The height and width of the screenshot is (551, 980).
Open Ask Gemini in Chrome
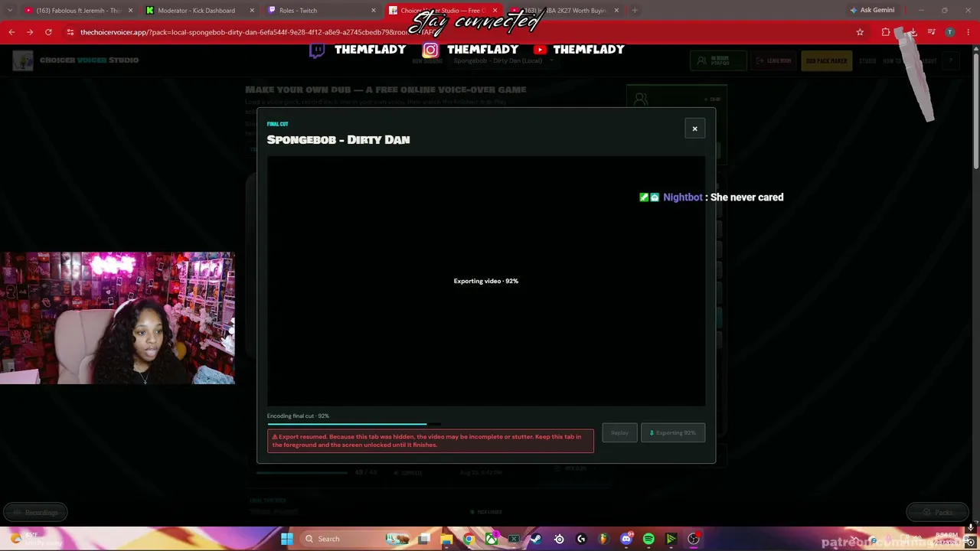click(871, 11)
